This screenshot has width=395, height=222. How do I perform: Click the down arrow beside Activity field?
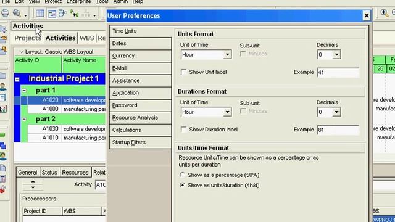[x=33, y=187]
